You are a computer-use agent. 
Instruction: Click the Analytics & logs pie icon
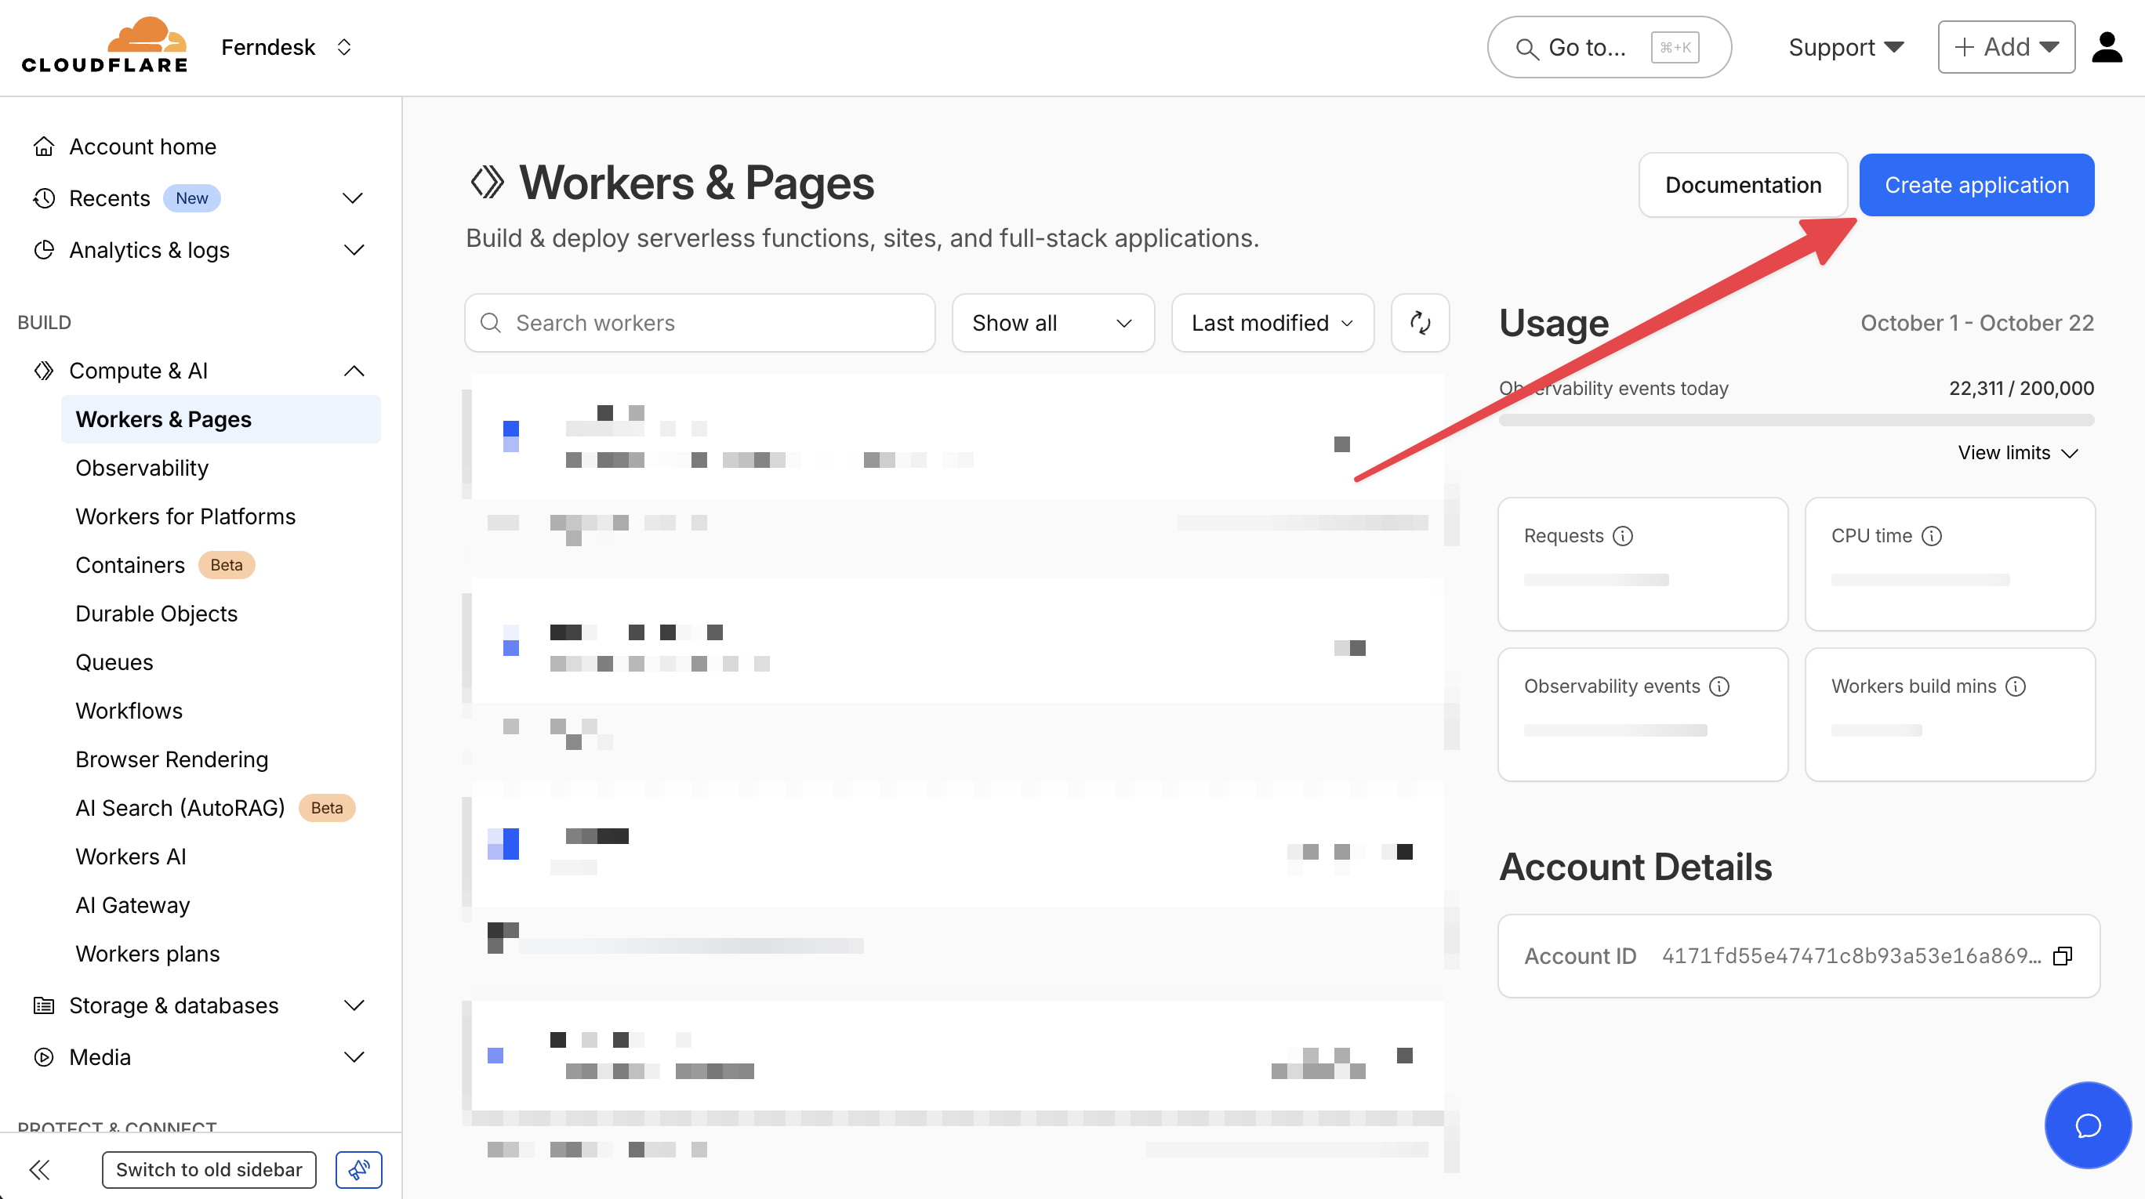[x=43, y=250]
